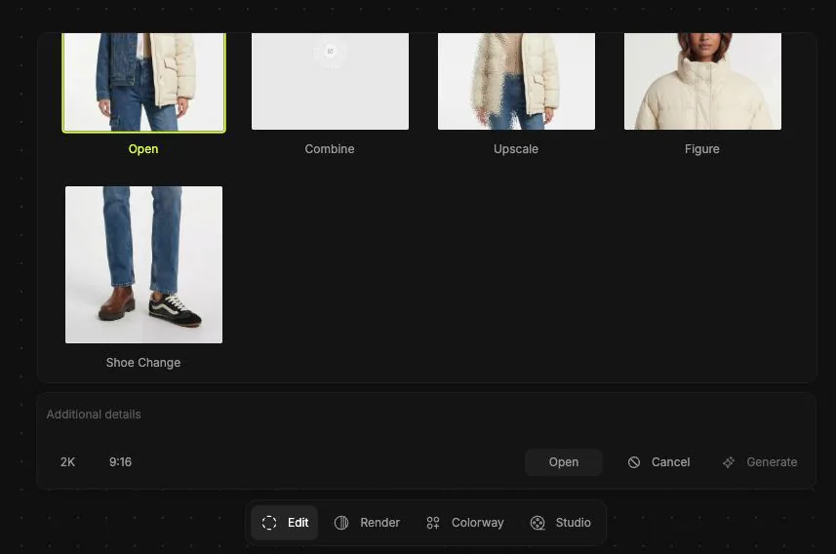Select the Combine preset thumbnail
The height and width of the screenshot is (554, 836).
(330, 81)
